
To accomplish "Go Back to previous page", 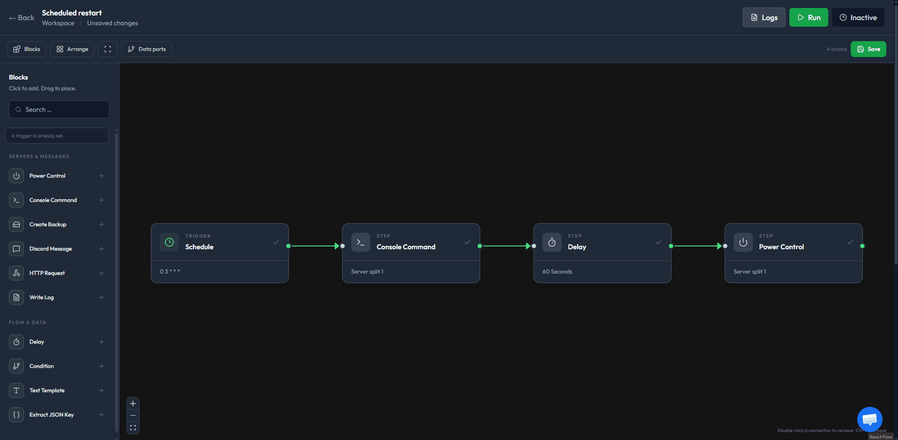I will (22, 18).
